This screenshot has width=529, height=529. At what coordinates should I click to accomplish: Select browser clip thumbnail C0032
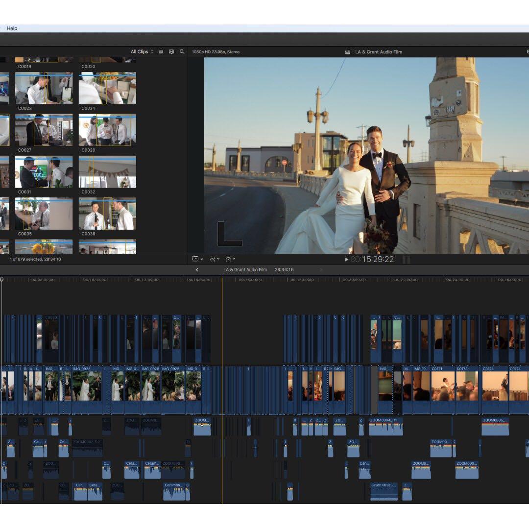tap(107, 172)
